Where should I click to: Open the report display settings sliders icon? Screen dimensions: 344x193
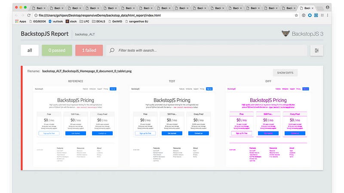[x=316, y=51]
